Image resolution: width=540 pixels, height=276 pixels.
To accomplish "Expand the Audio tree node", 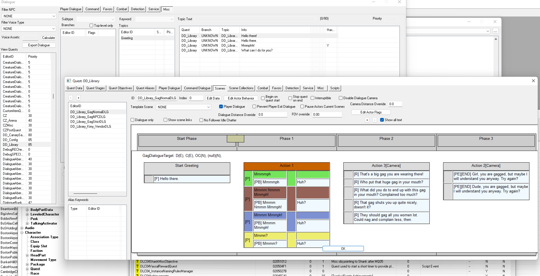I will coord(22,228).
